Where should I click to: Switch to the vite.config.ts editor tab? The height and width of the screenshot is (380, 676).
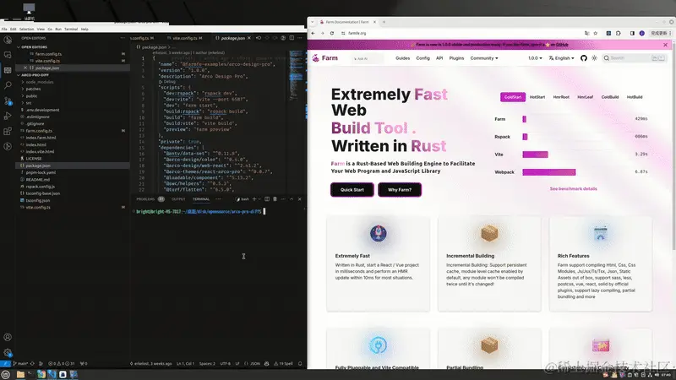pos(187,38)
